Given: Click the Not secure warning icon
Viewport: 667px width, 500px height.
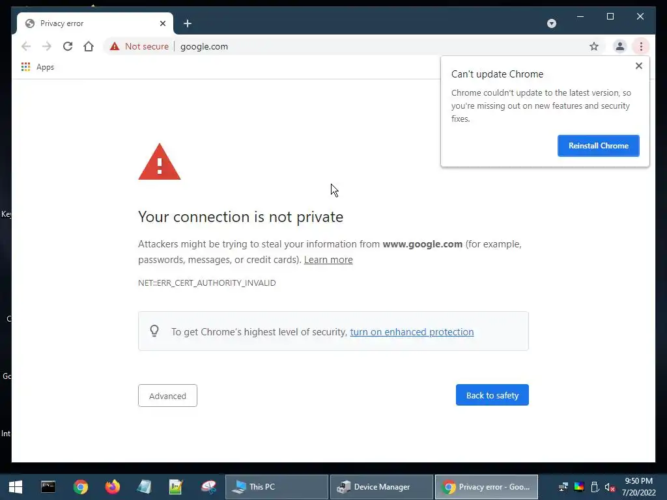Looking at the screenshot, I should point(115,46).
